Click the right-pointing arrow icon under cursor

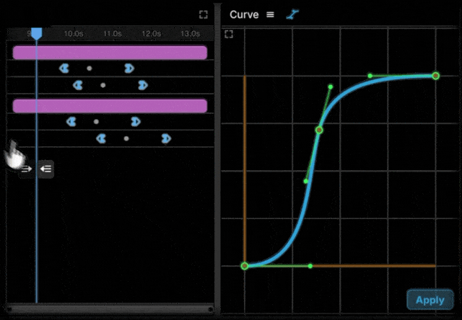(x=27, y=169)
